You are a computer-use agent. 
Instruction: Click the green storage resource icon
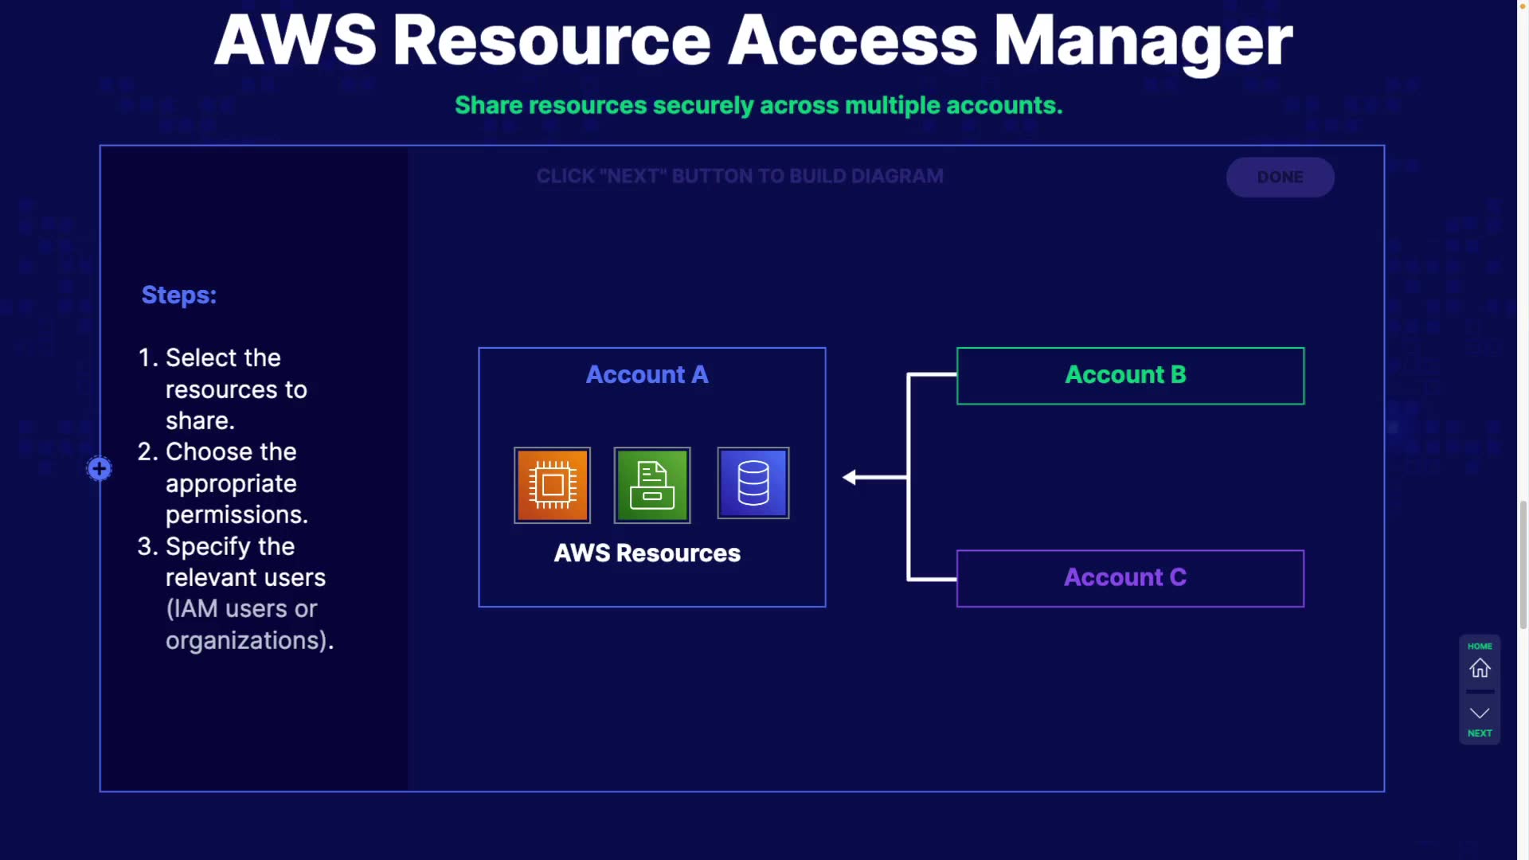pos(651,485)
